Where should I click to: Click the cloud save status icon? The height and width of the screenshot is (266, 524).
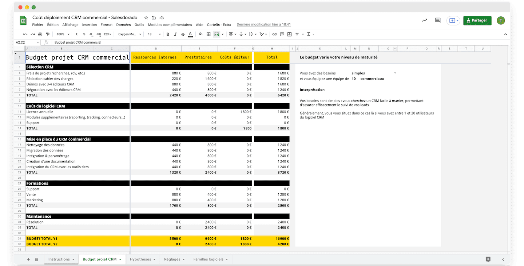(x=162, y=17)
